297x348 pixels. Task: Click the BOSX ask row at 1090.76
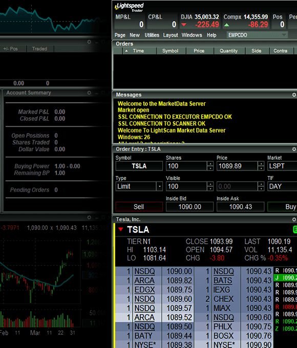[x=234, y=336]
